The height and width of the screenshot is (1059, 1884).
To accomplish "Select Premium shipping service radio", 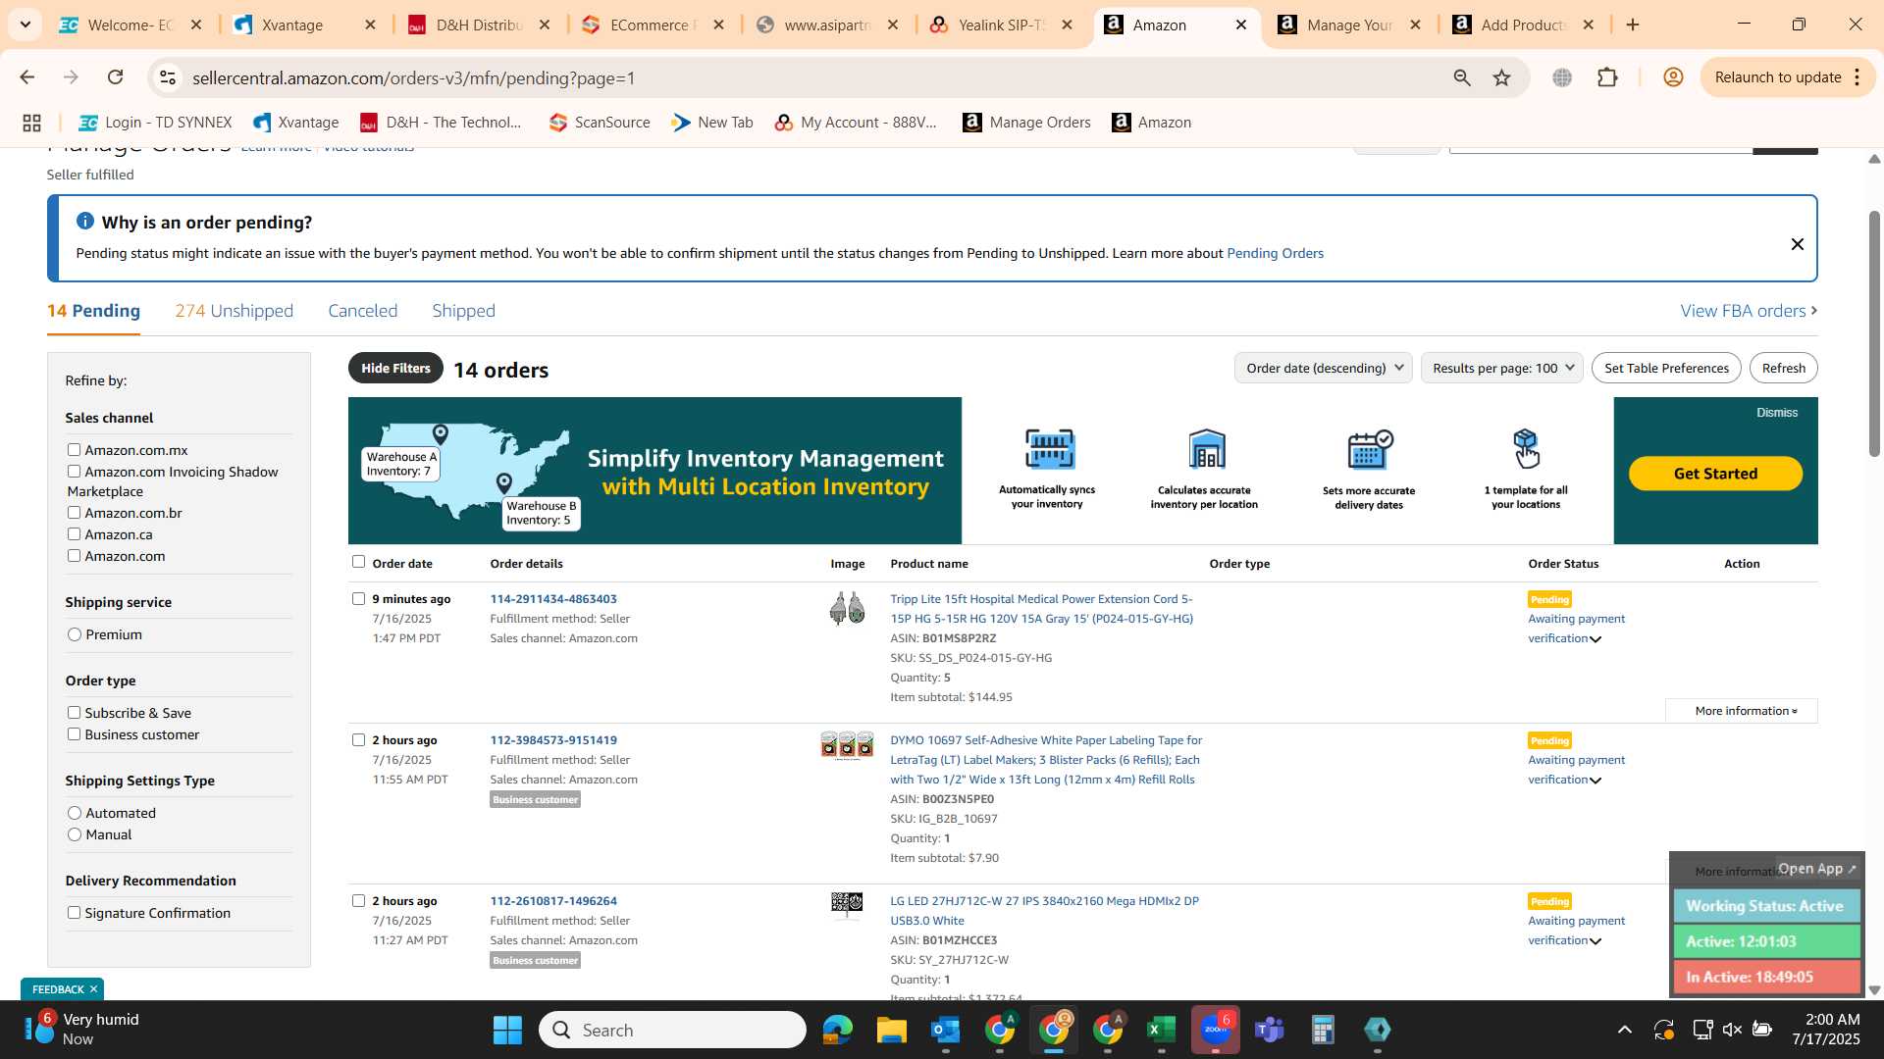I will 75,634.
